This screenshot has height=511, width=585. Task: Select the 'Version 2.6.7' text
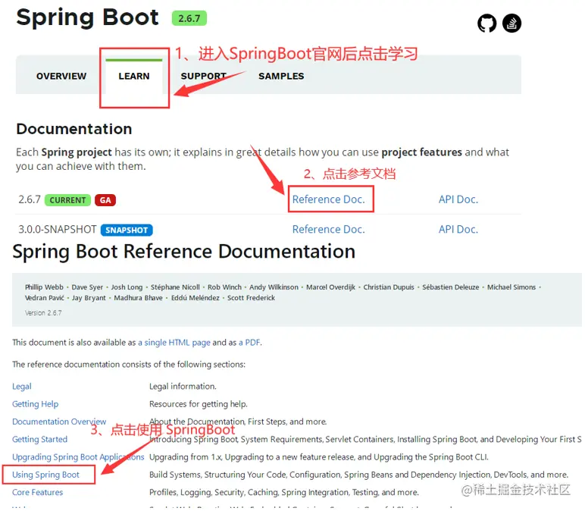[43, 313]
